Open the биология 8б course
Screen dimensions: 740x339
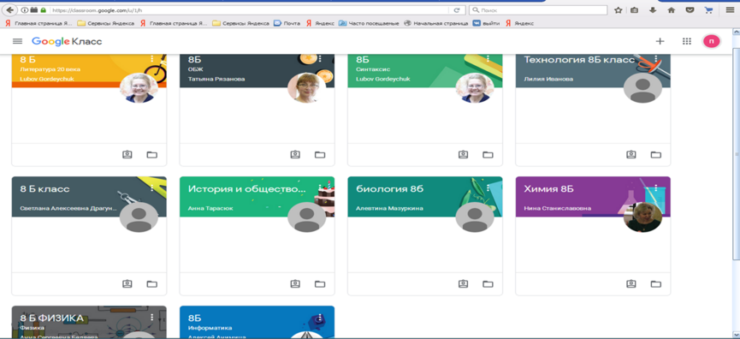pos(390,189)
